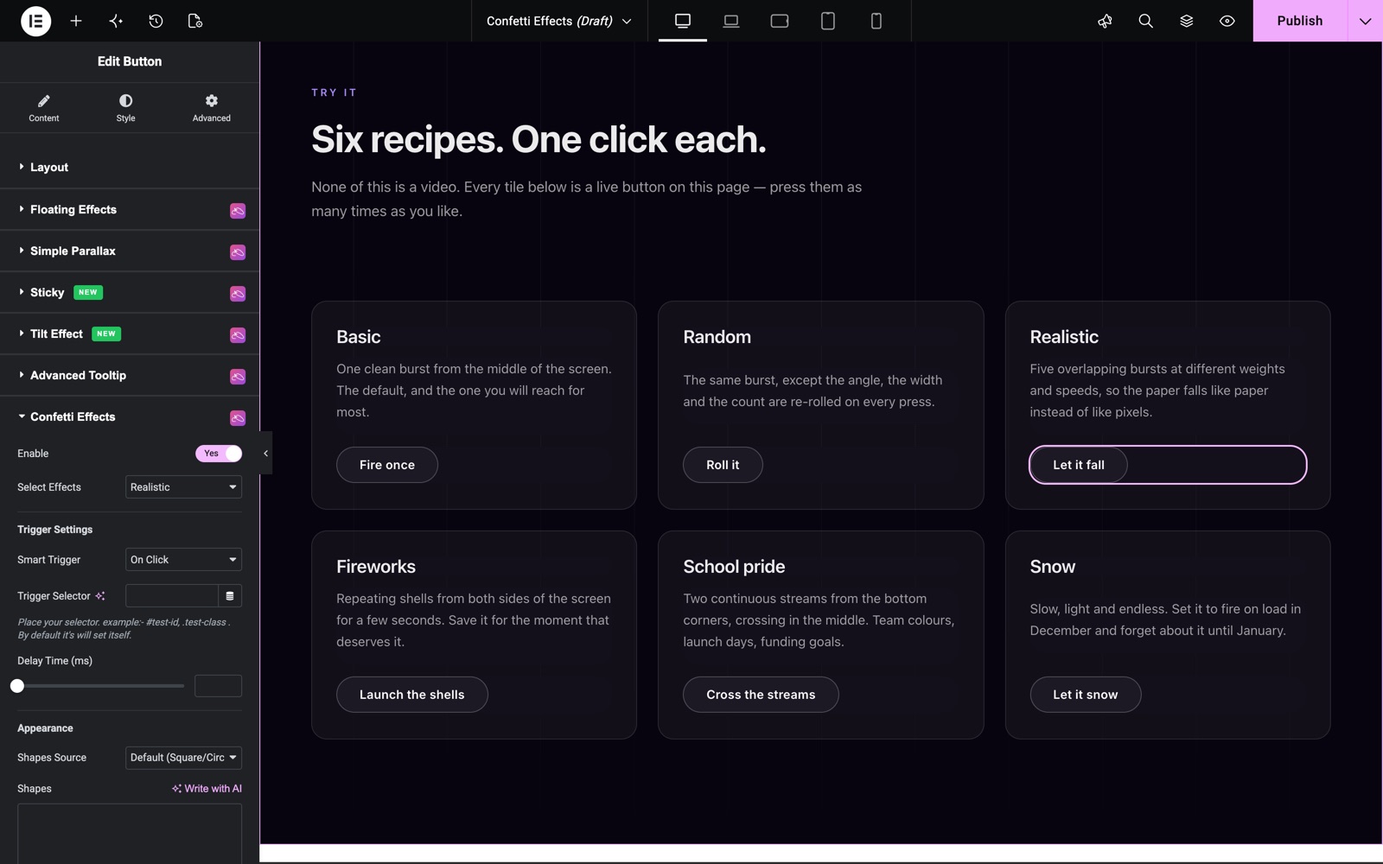This screenshot has width=1383, height=864.
Task: Switch to laptop device view
Action: coord(731,21)
